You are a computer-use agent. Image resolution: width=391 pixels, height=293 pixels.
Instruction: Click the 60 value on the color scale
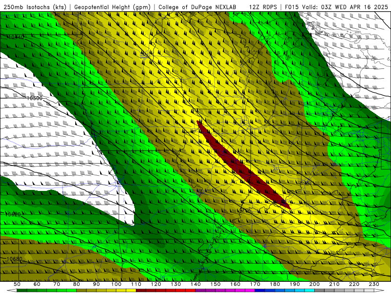37,284
